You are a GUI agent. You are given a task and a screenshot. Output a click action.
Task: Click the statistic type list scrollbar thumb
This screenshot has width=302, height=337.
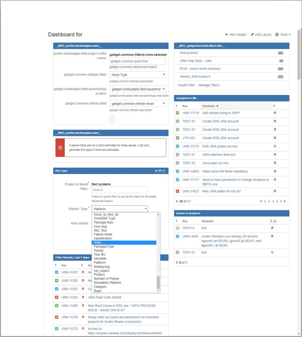[x=158, y=282]
